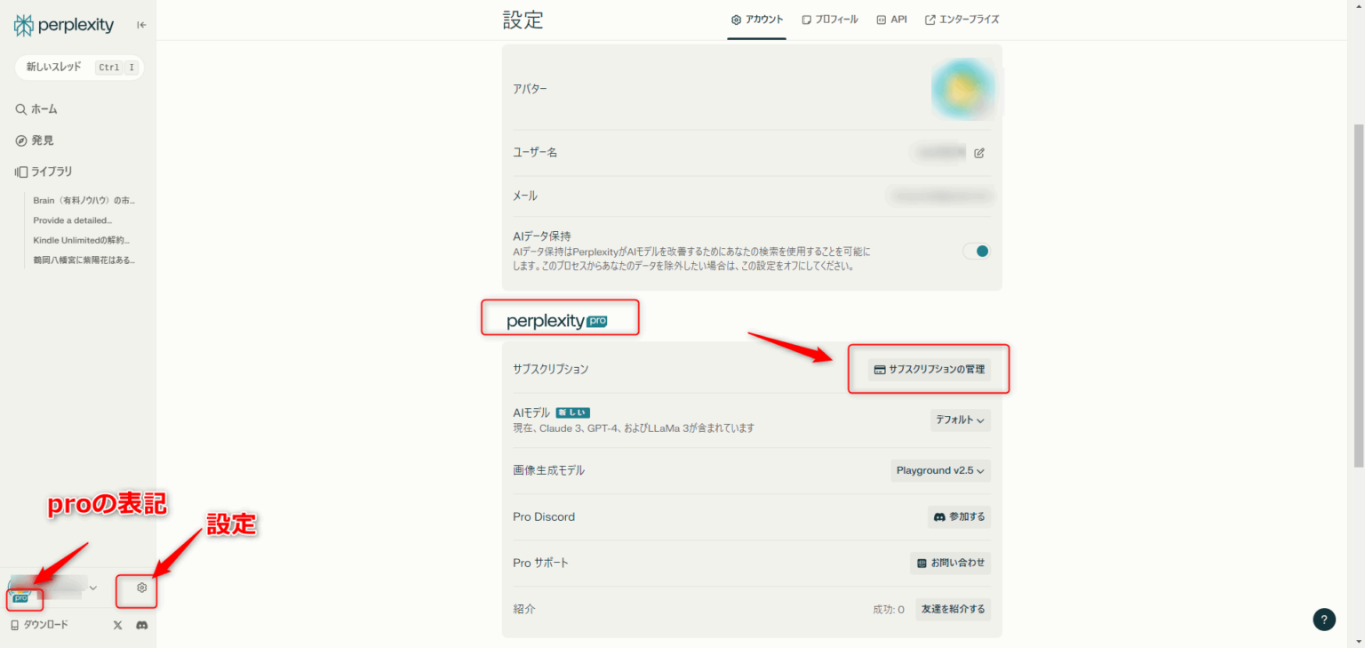Open the AIモデル デフォルト dropdown
This screenshot has height=648, width=1365.
click(x=960, y=420)
